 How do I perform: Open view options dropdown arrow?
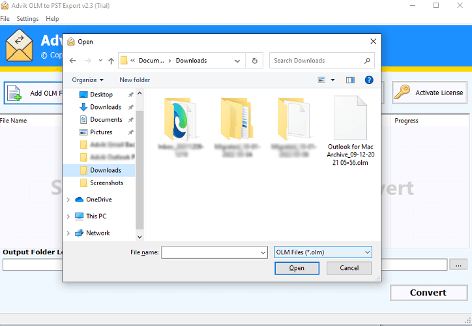point(332,80)
